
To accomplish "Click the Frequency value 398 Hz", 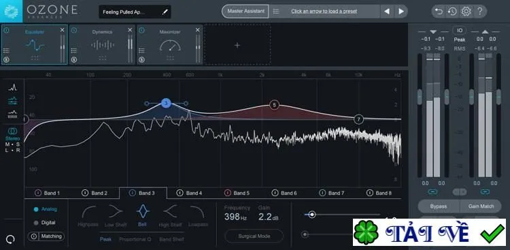I will point(235,217).
